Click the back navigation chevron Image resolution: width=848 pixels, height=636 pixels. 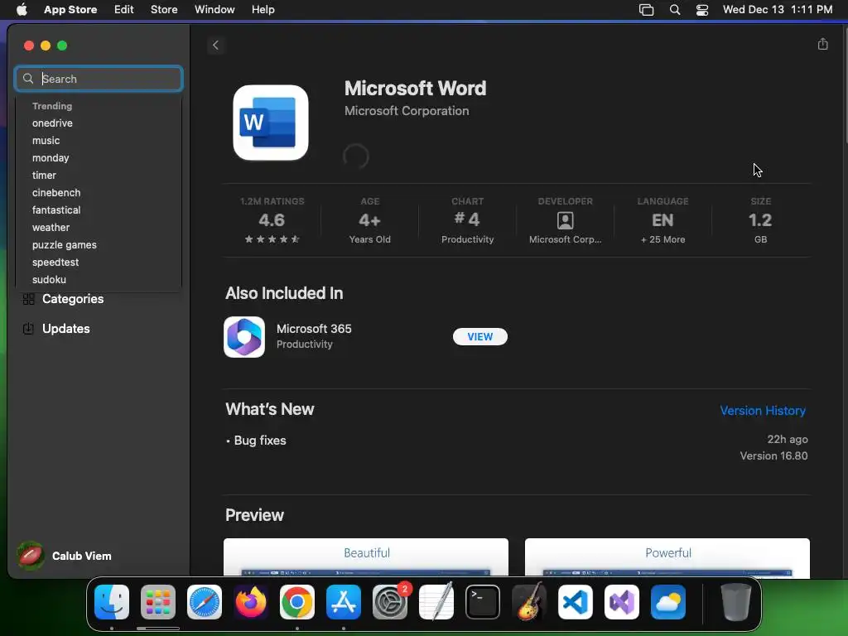click(x=215, y=46)
